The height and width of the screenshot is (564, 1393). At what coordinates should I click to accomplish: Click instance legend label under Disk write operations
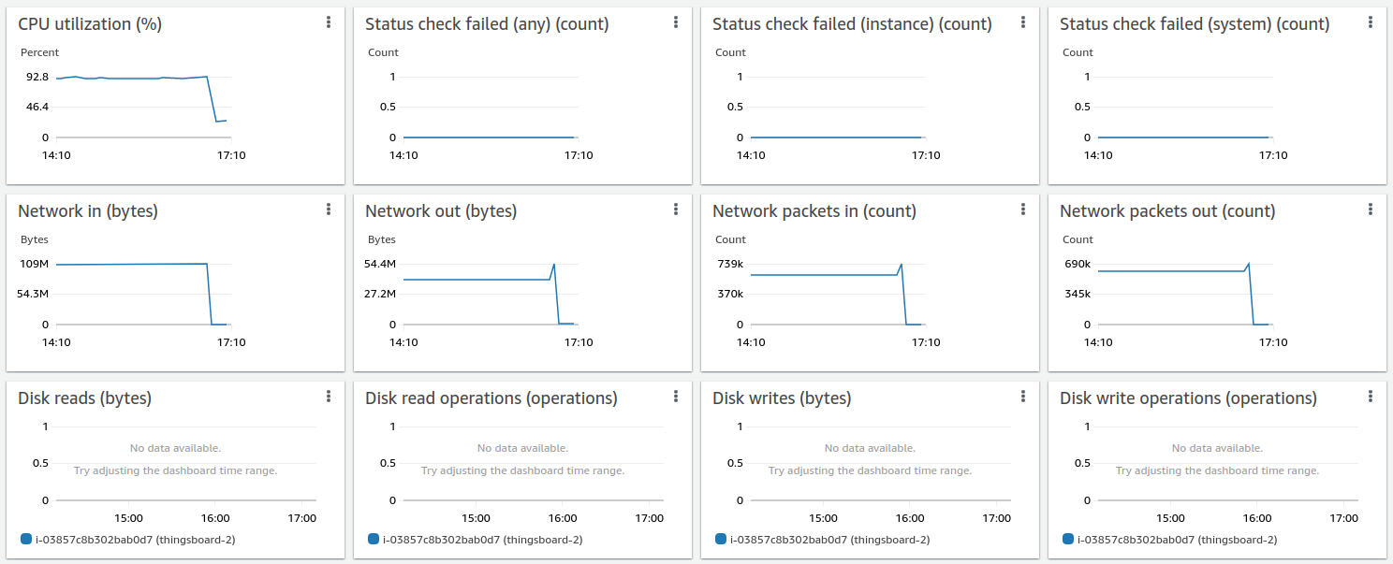click(x=1177, y=540)
